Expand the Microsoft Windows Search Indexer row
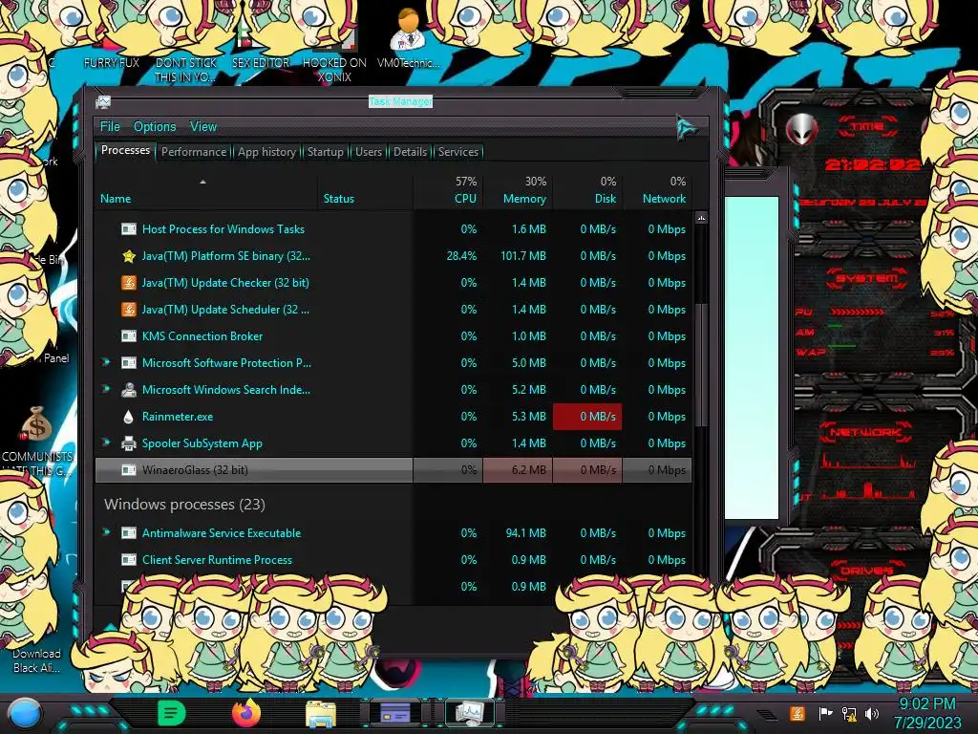Image resolution: width=978 pixels, height=734 pixels. 106,390
